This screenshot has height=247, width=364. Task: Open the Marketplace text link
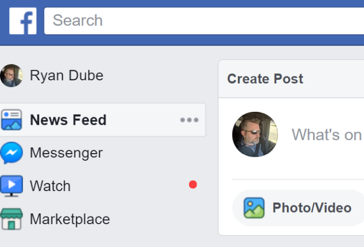tap(70, 219)
